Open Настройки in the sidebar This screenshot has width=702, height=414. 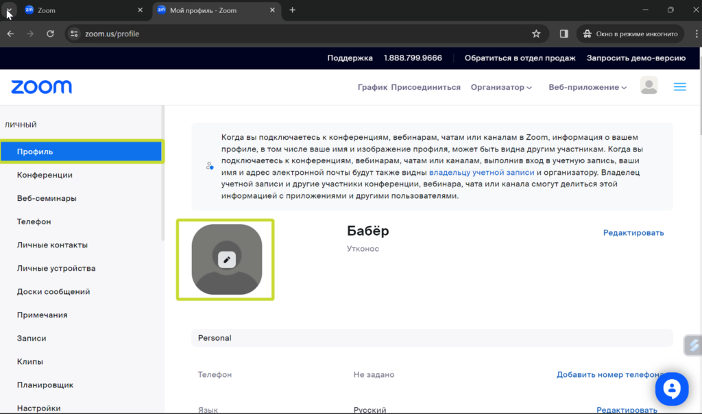coord(38,408)
